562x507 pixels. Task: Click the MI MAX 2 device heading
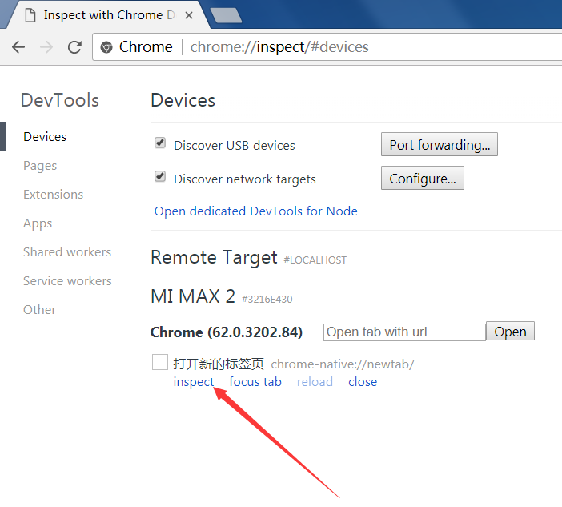(193, 296)
